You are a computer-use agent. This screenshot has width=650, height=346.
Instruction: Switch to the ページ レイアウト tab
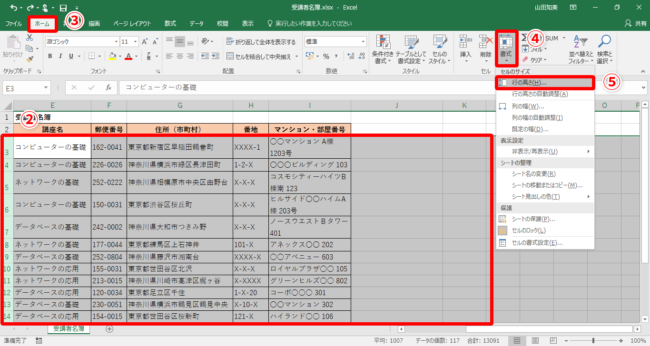(132, 23)
